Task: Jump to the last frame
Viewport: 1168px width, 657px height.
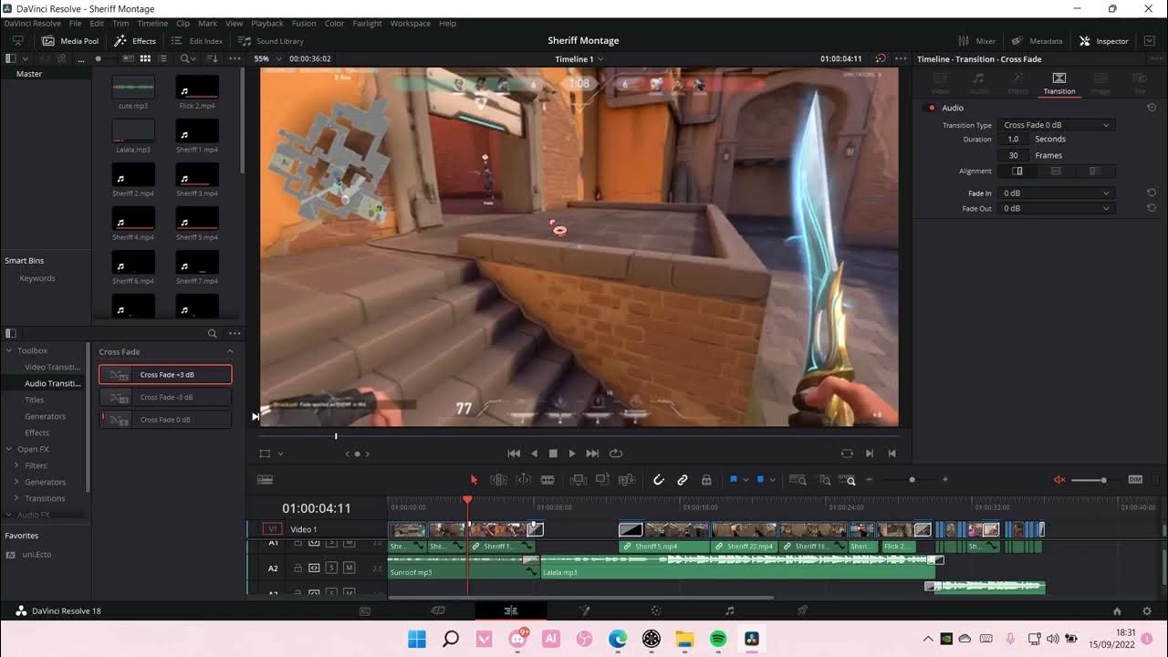Action: [592, 454]
